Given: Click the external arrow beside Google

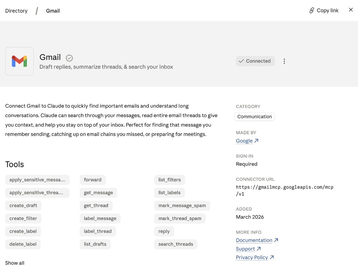Looking at the screenshot, I should pyautogui.click(x=256, y=141).
